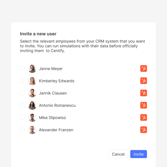
Task: Click Janne Meyer's profile avatar
Action: click(32, 69)
